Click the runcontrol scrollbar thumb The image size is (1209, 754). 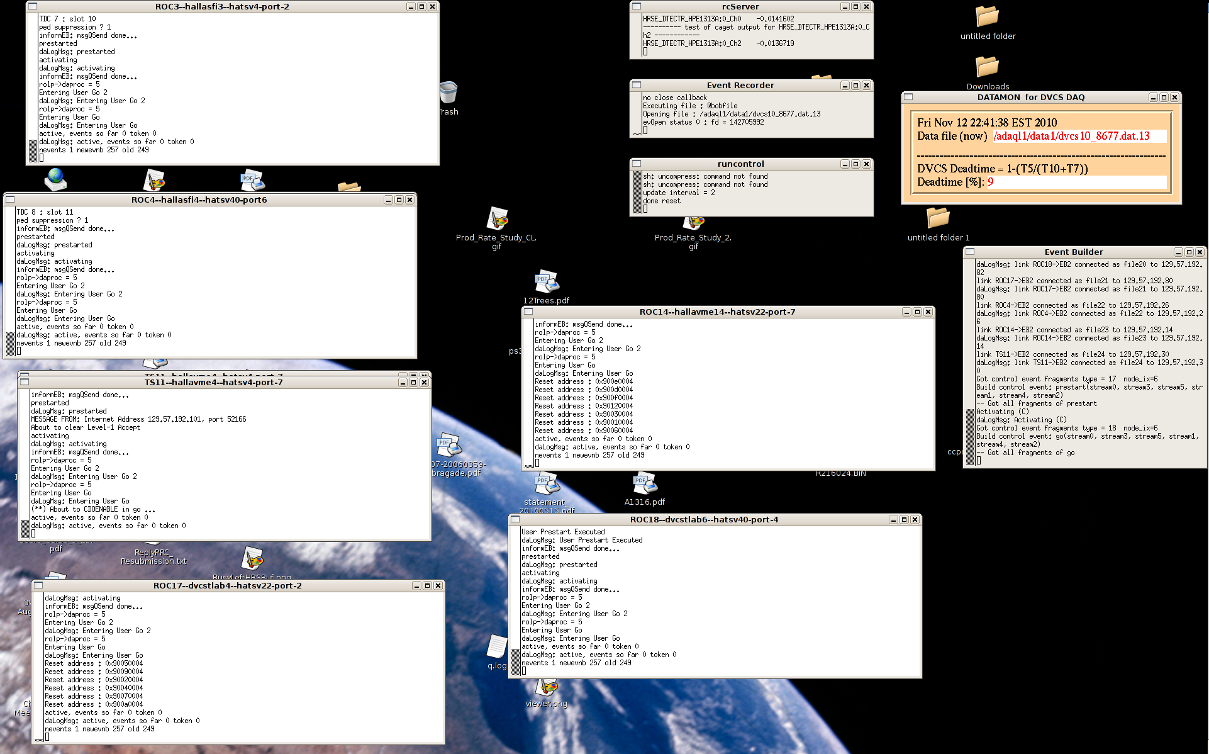tap(637, 193)
